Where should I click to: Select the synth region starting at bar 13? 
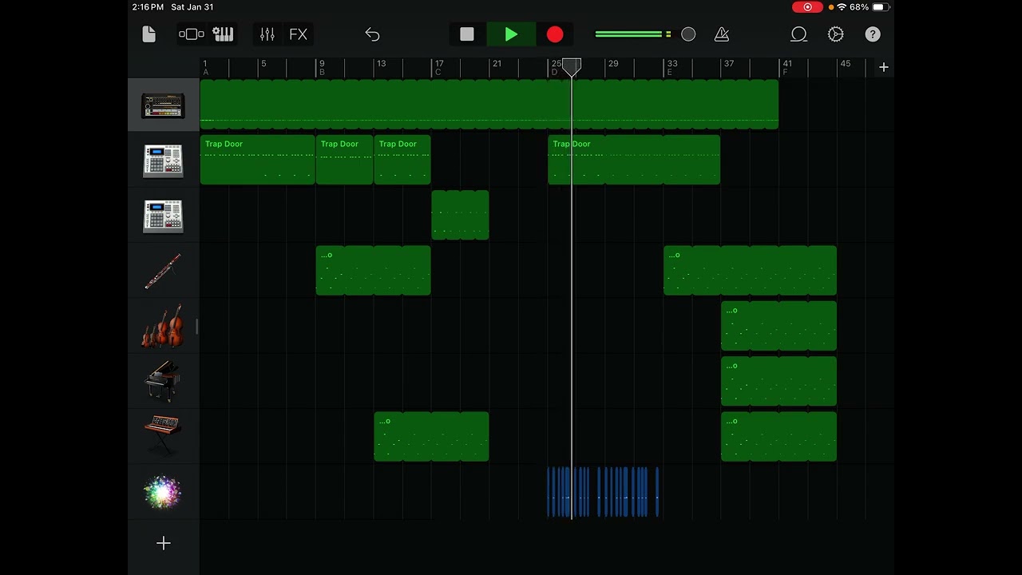click(431, 436)
